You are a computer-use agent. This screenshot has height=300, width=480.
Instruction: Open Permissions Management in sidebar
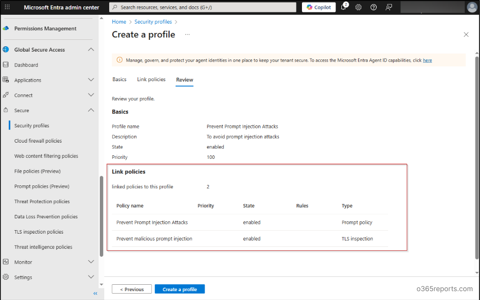pyautogui.click(x=45, y=29)
